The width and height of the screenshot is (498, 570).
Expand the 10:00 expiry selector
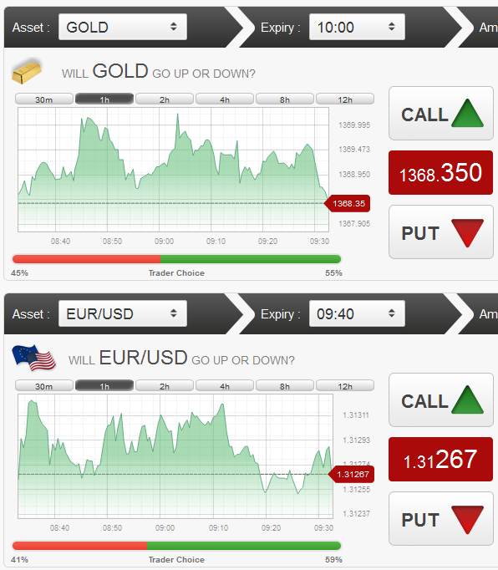coord(357,27)
